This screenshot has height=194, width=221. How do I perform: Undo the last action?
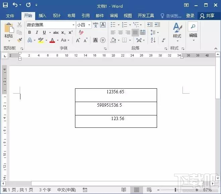(x=15, y=5)
